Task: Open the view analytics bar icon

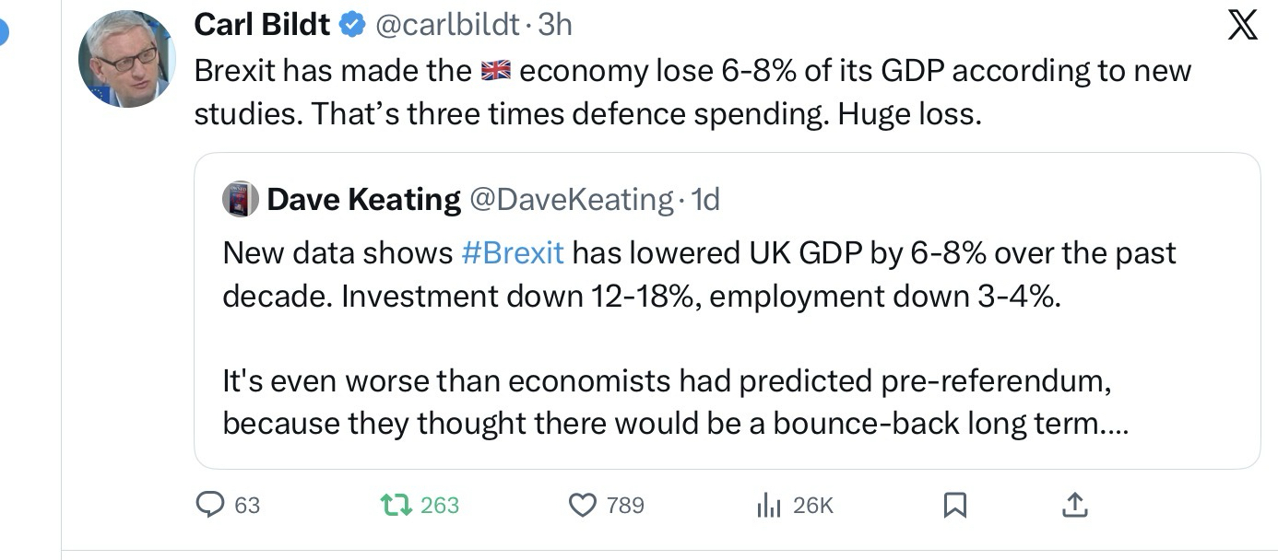Action: (769, 505)
